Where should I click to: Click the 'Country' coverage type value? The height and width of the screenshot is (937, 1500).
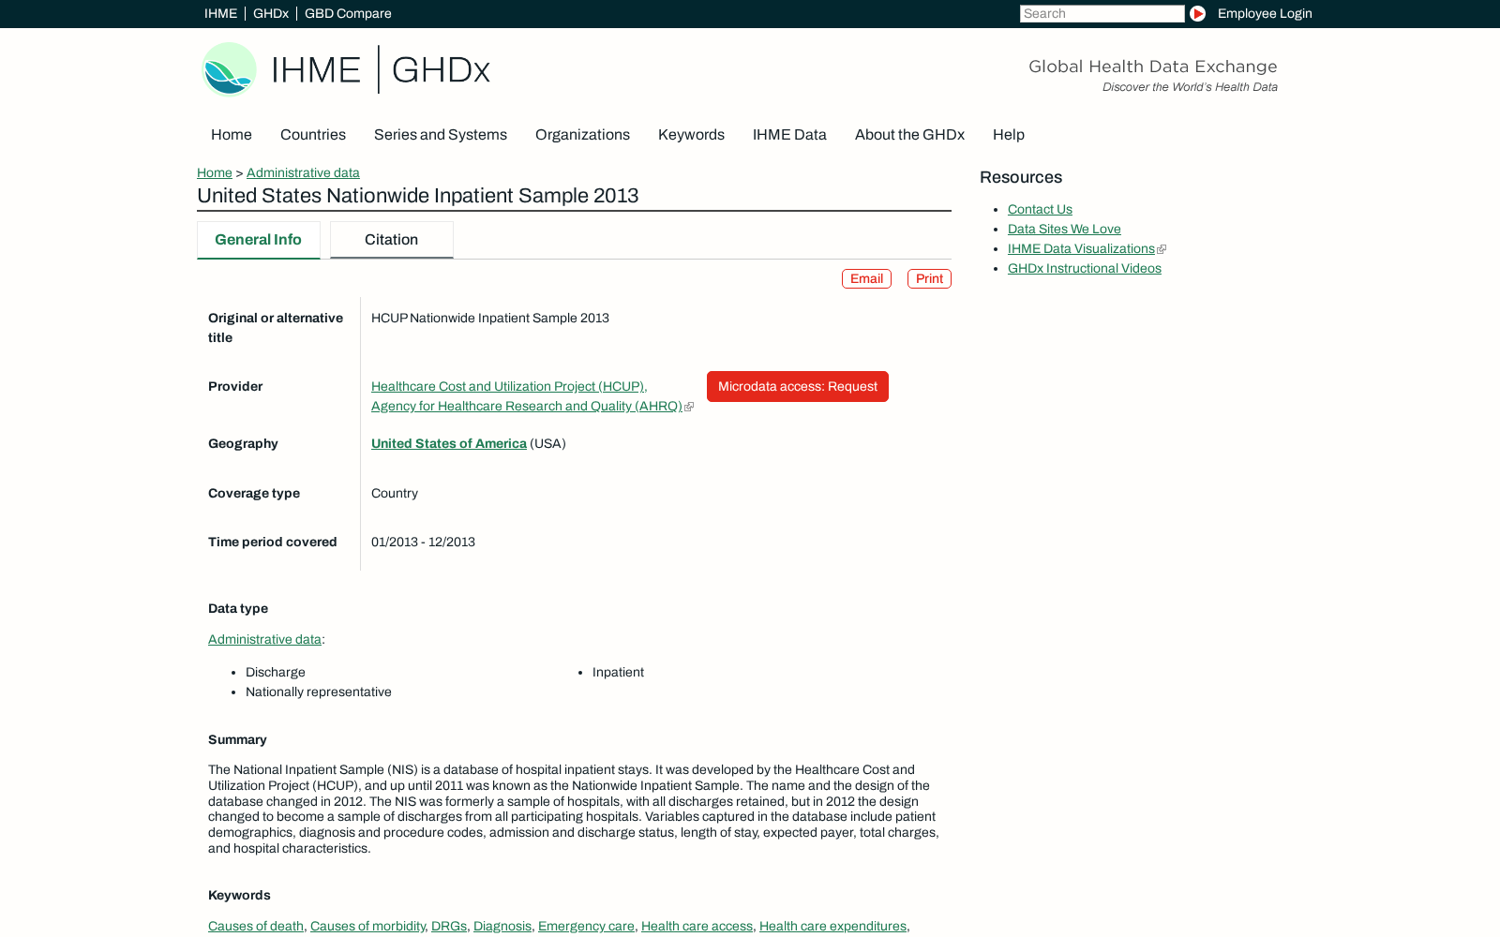(x=395, y=493)
